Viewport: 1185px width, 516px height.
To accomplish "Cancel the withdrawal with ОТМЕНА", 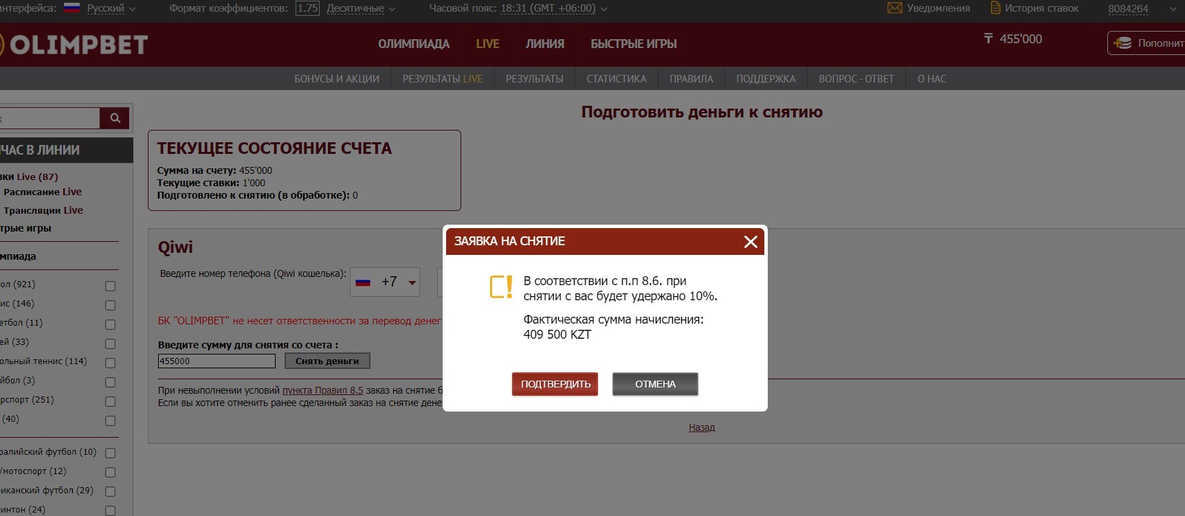I will [655, 384].
